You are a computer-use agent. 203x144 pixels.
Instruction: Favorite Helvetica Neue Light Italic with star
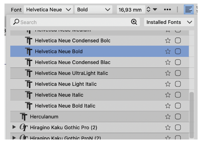[x=168, y=84]
